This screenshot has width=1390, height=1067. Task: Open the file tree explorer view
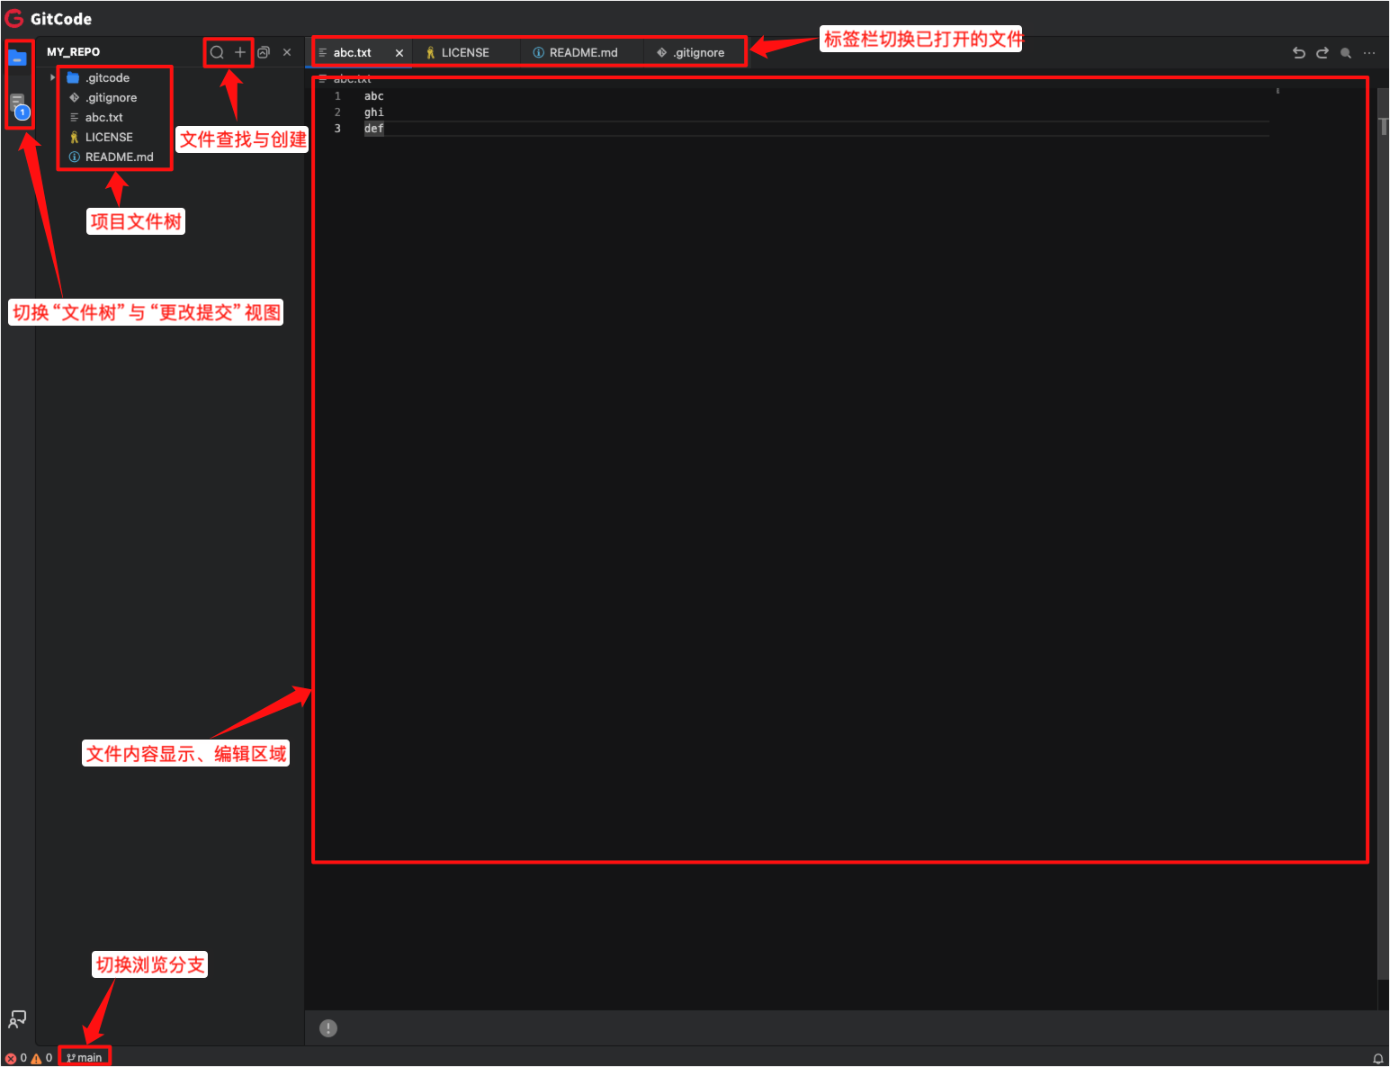pos(17,58)
